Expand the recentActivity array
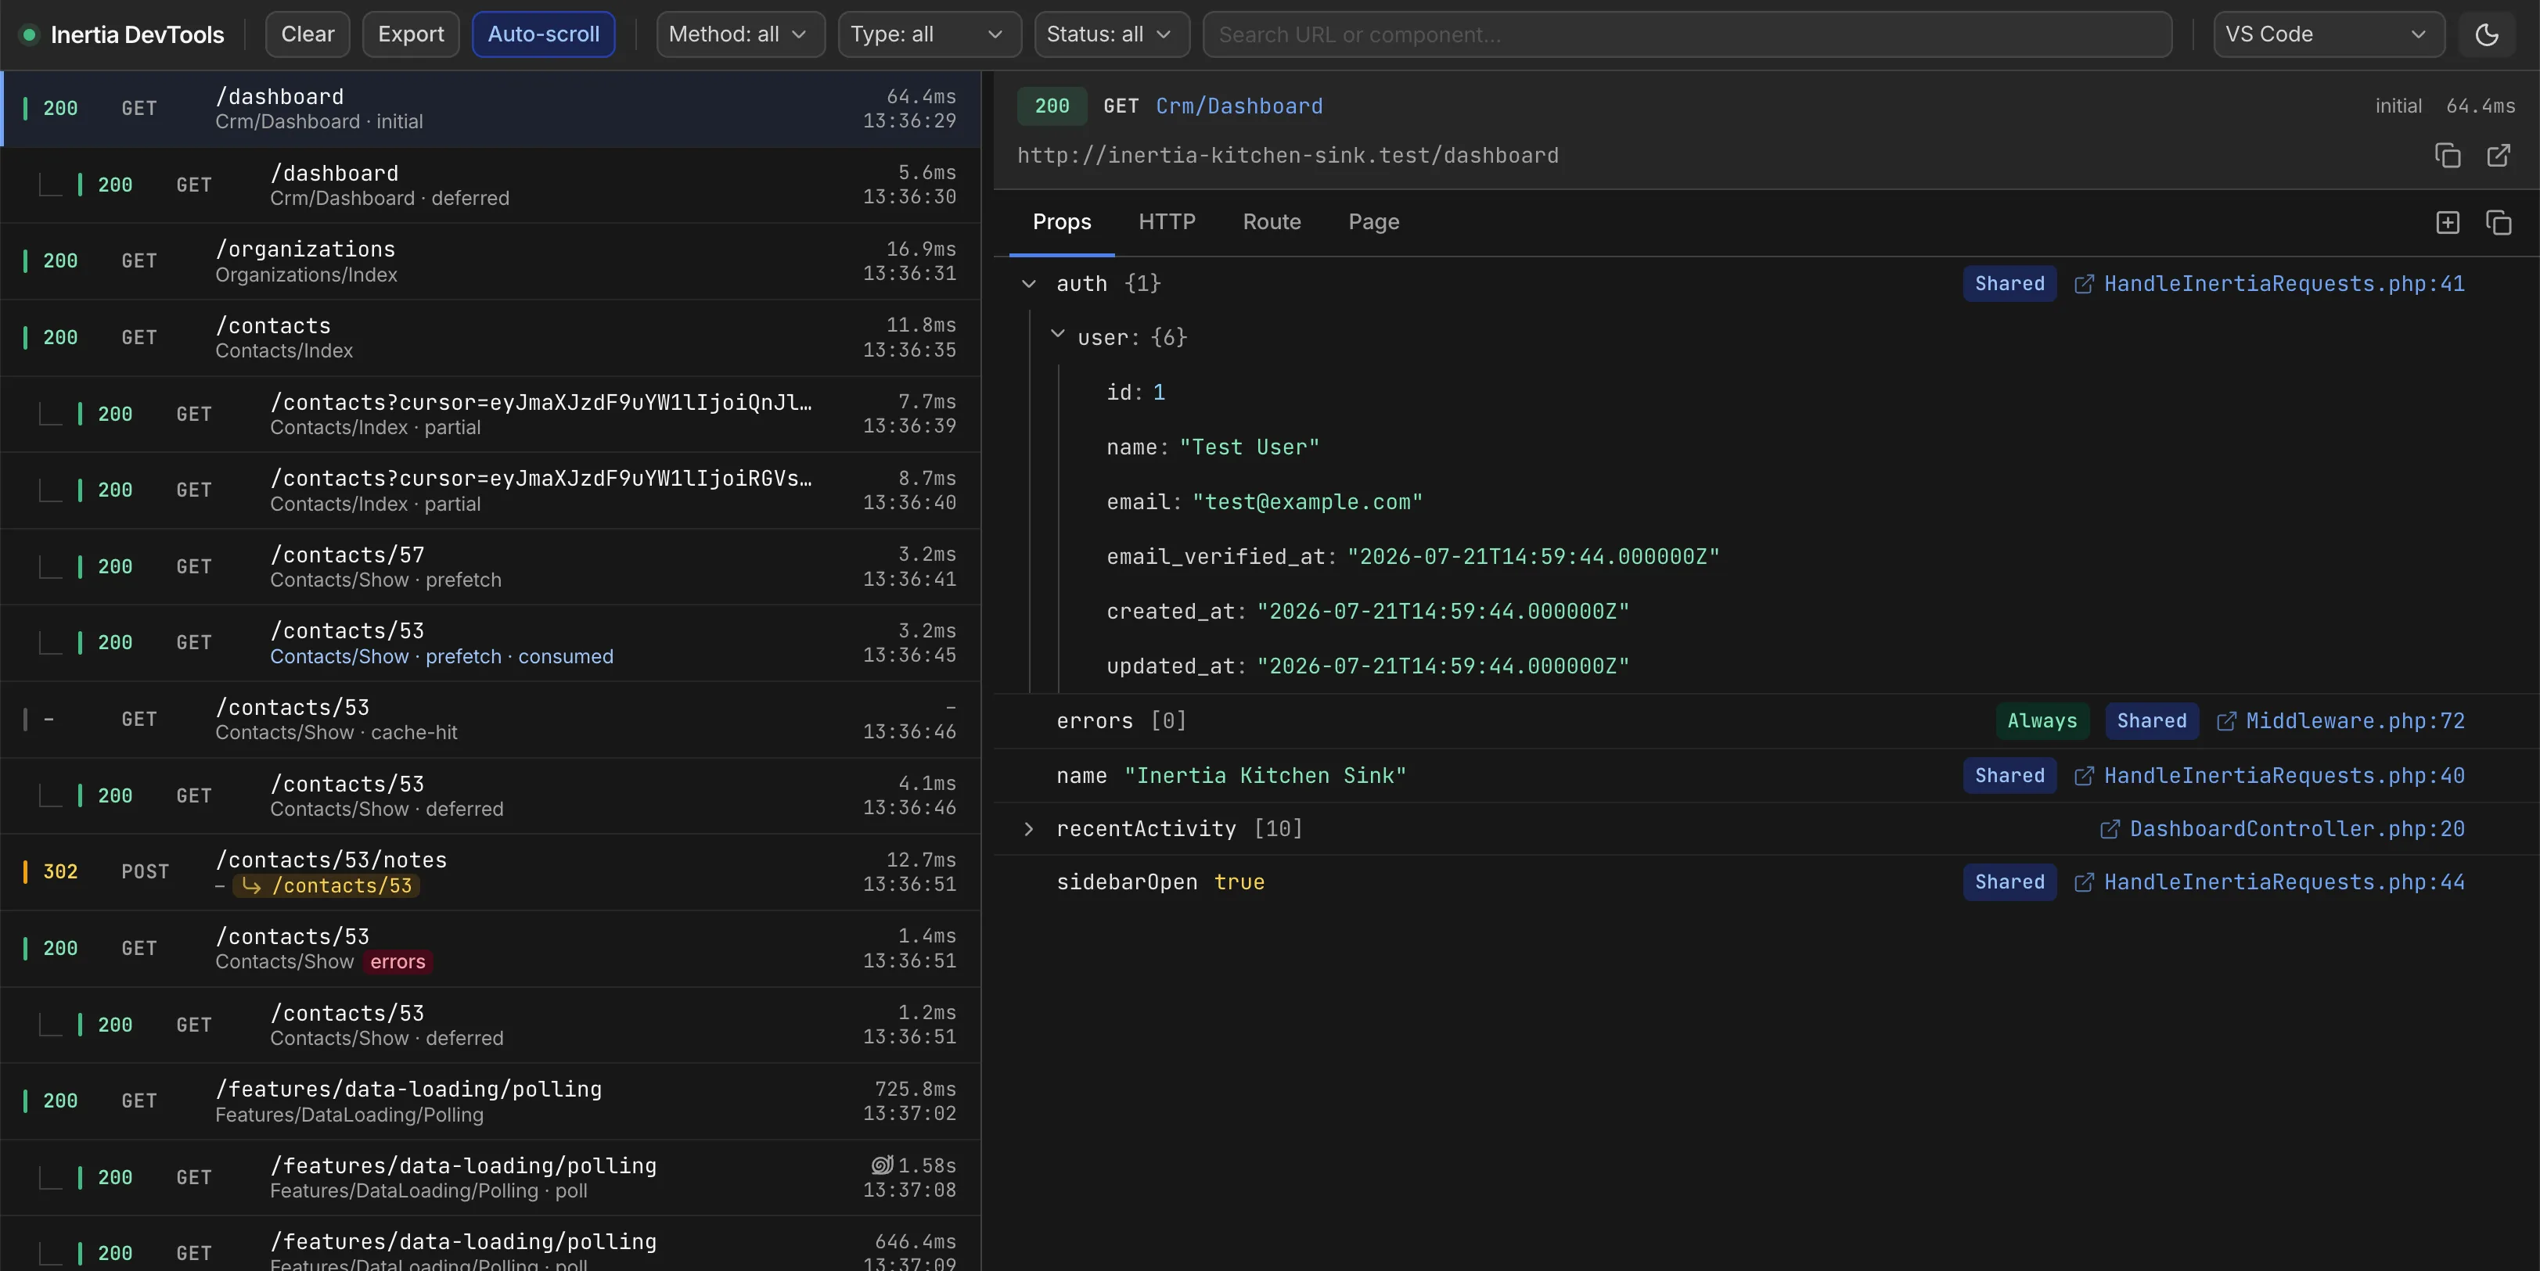2540x1271 pixels. [1028, 828]
